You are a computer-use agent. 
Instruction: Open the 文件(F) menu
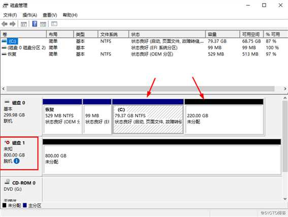(10, 15)
